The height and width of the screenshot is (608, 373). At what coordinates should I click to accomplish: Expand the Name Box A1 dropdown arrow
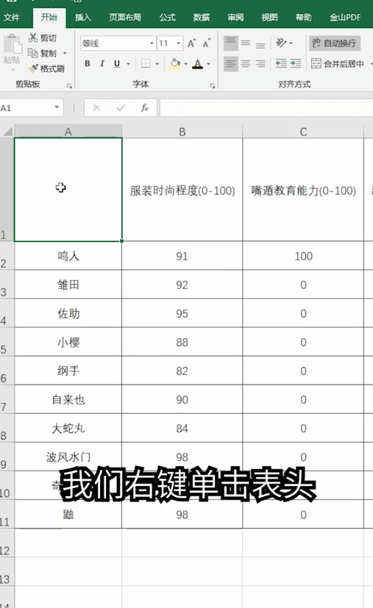(x=57, y=107)
